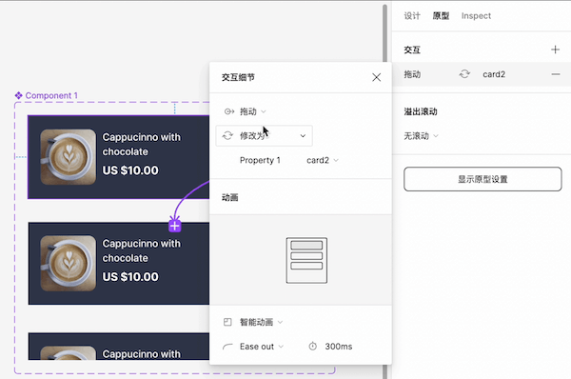571x379 pixels.
Task: Open the Property 1 card2 value dropdown
Action: (x=323, y=160)
